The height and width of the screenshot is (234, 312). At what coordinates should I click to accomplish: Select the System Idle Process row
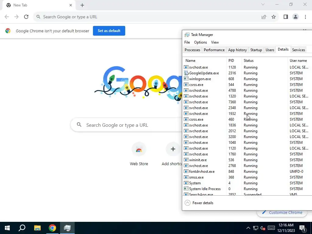click(x=247, y=189)
